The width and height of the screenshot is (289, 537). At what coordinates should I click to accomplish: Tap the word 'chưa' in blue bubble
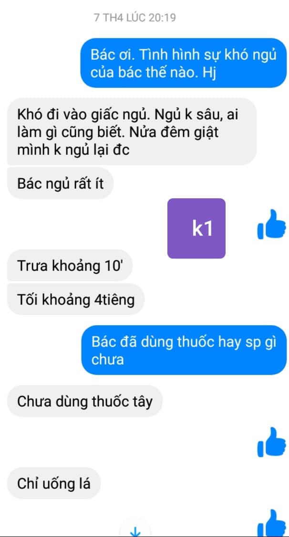click(107, 360)
